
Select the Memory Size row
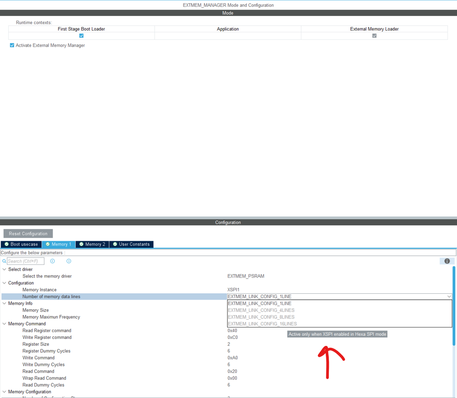click(x=114, y=310)
